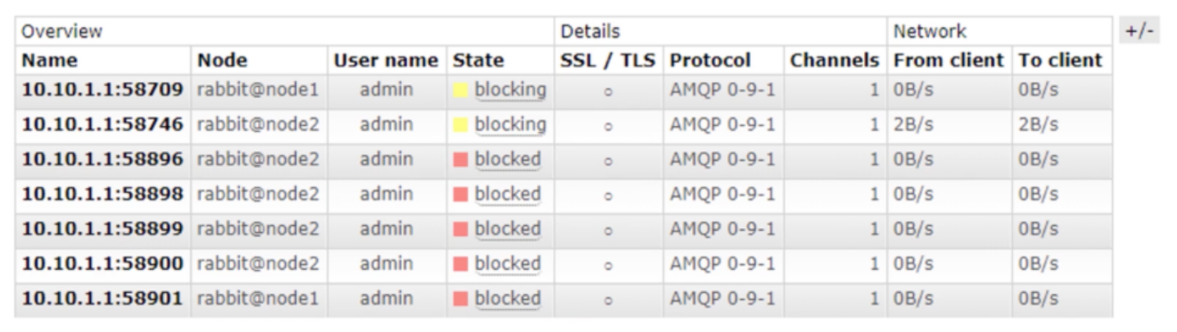The height and width of the screenshot is (332, 1177).
Task: Sort by State column header
Action: click(478, 61)
